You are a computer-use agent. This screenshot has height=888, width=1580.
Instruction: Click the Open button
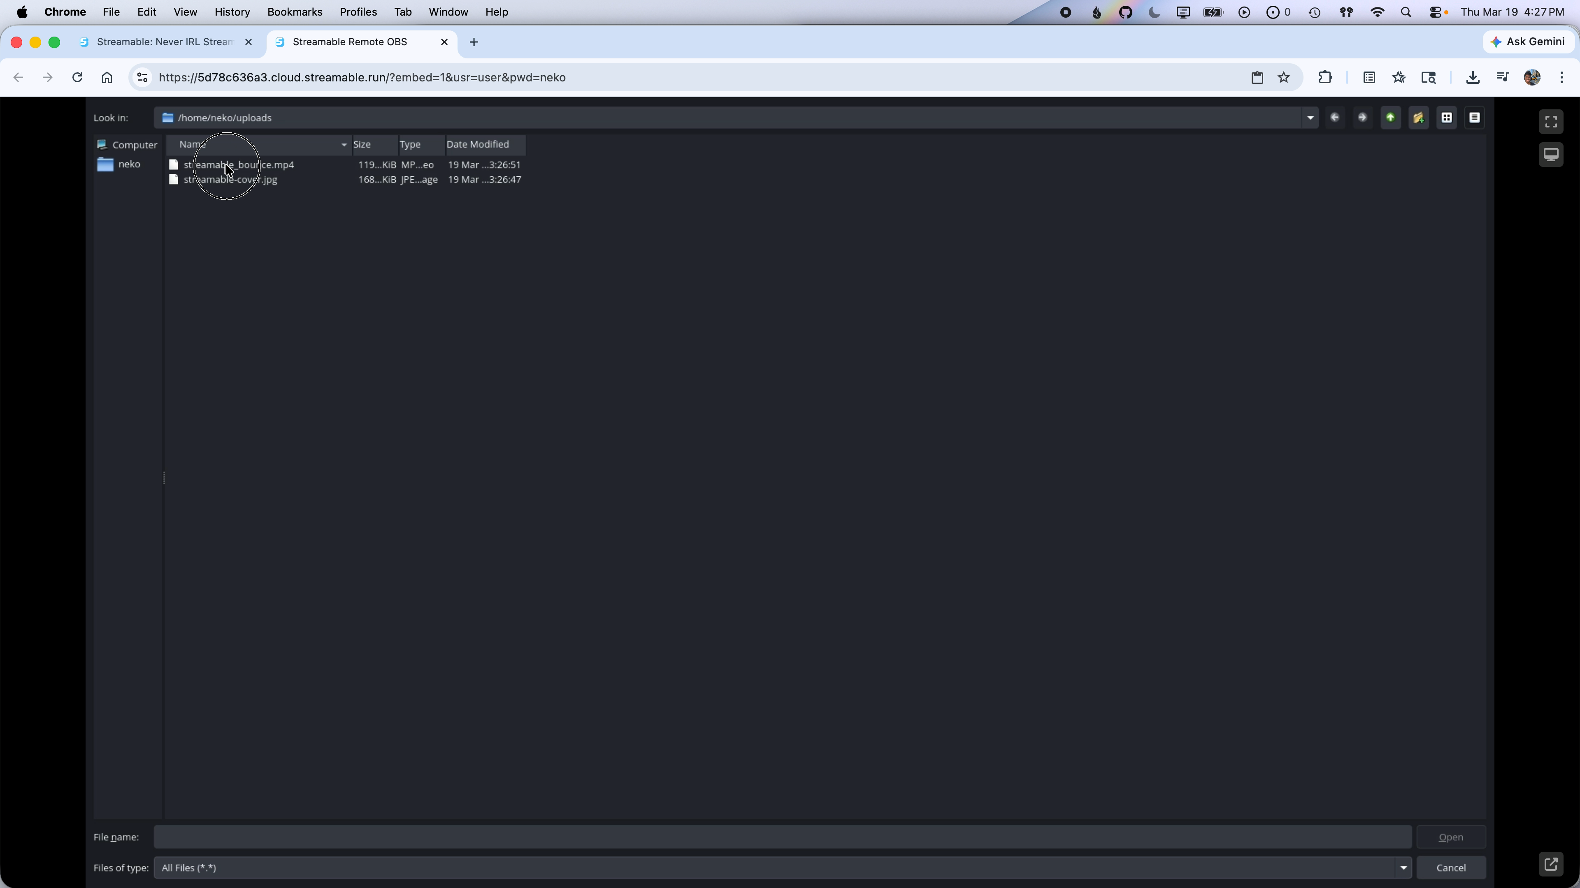[1451, 837]
